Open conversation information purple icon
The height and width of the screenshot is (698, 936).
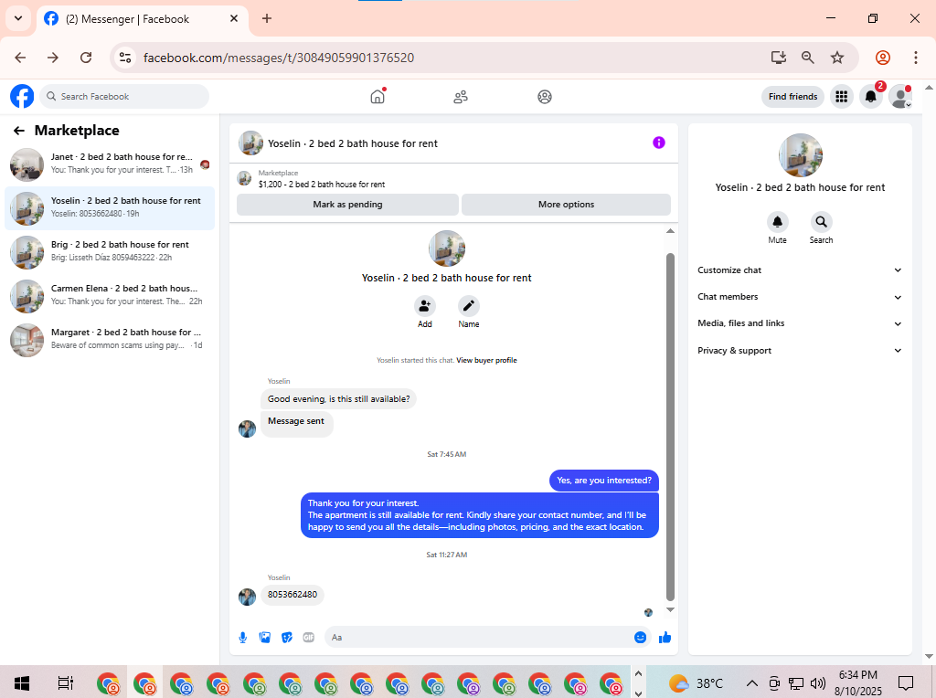coord(658,143)
